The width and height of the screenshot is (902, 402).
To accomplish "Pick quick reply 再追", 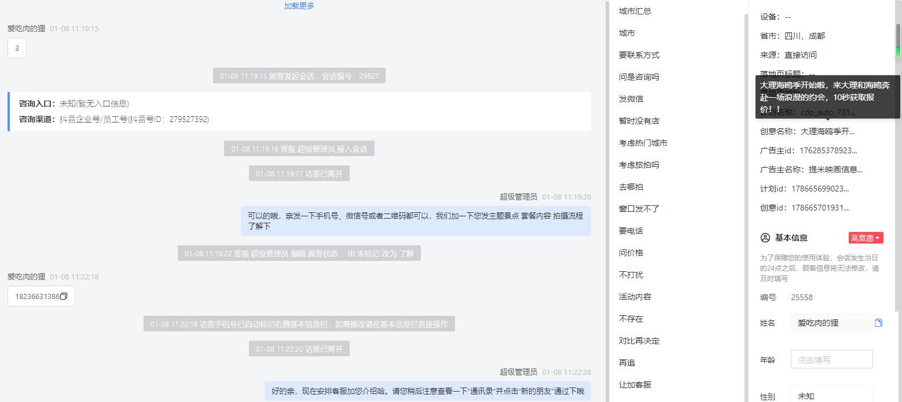I will pyautogui.click(x=627, y=363).
